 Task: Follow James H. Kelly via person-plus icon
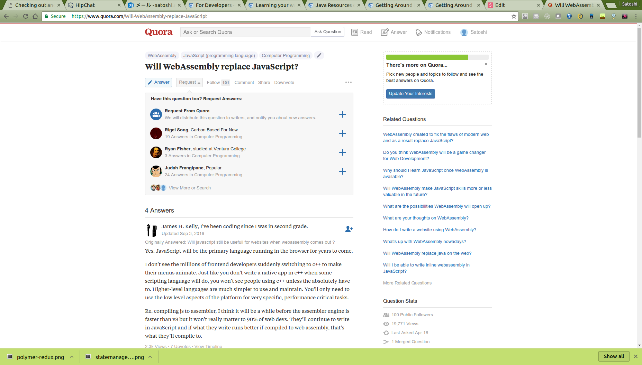[x=349, y=229]
